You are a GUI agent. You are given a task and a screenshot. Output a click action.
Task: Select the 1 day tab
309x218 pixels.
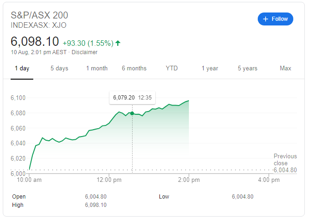click(22, 69)
